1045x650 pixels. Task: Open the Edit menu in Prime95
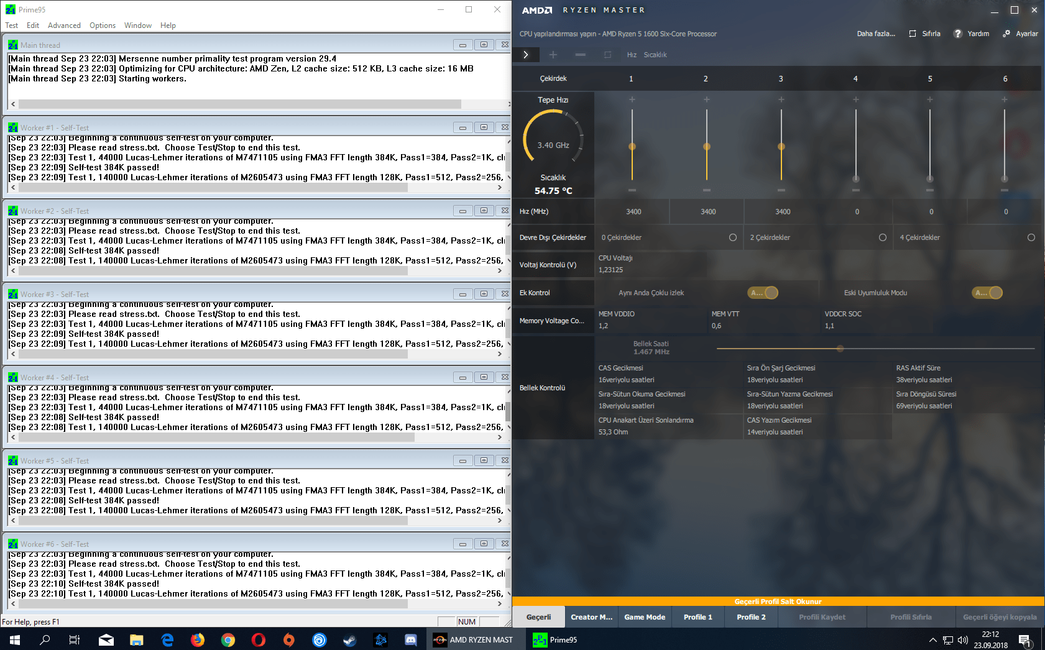pos(33,25)
